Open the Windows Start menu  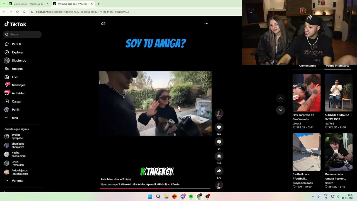pos(150,197)
